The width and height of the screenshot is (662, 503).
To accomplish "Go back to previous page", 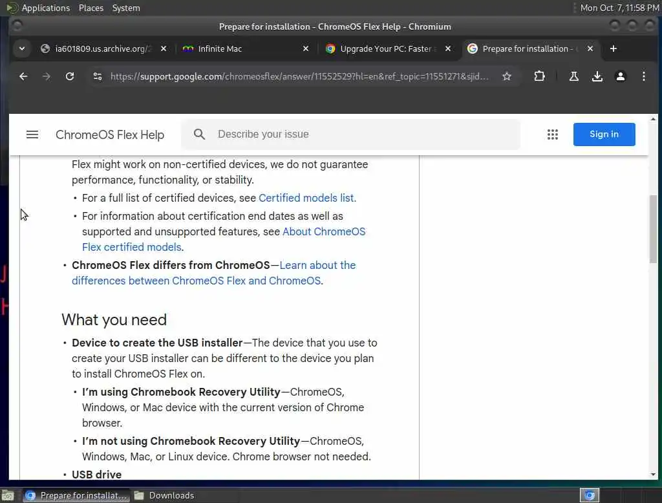I will pos(23,76).
